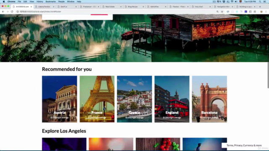Image resolution: width=269 pixels, height=151 pixels.
Task: Open the Greece destination card
Action: (134, 99)
